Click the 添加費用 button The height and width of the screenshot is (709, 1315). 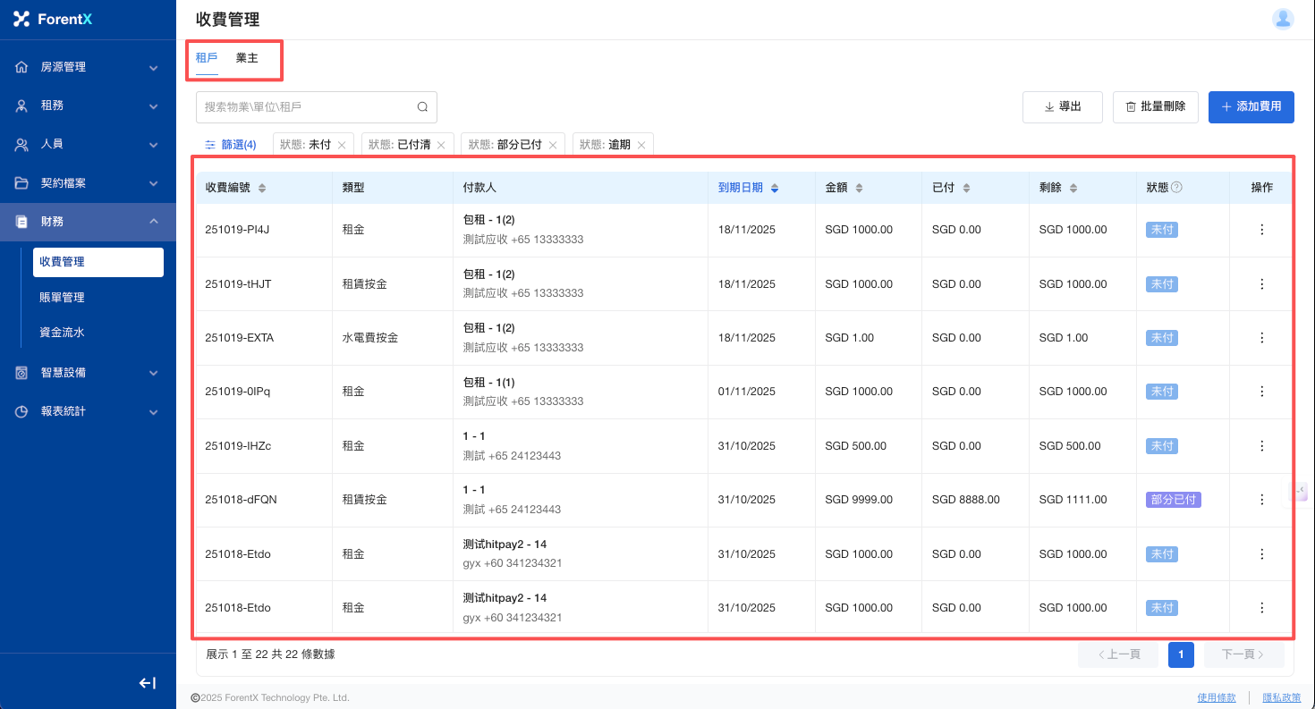(1250, 106)
